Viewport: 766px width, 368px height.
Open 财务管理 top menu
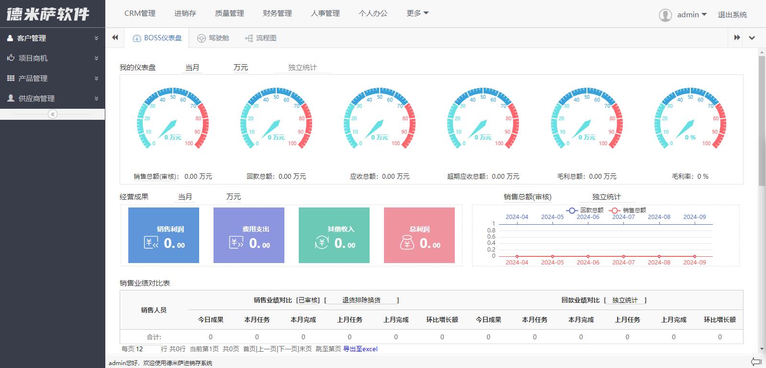tap(277, 13)
